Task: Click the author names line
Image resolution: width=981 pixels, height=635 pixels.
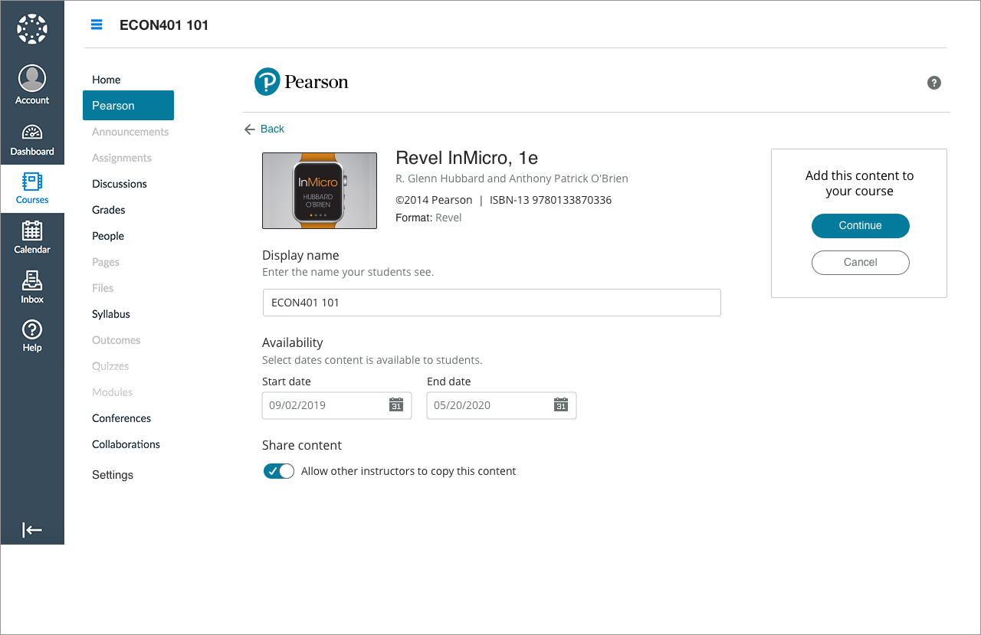Action: (512, 178)
